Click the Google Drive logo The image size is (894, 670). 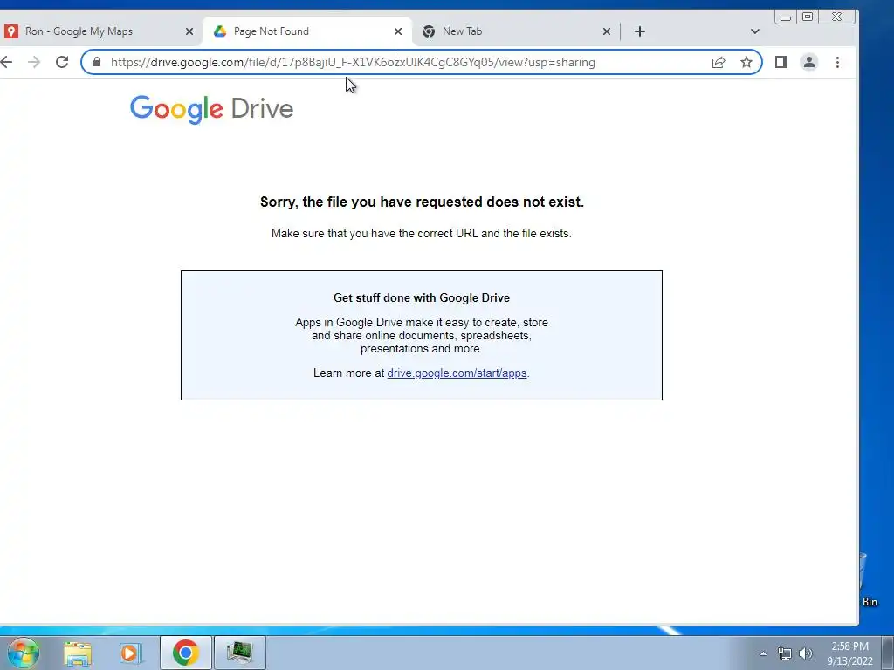pyautogui.click(x=211, y=109)
